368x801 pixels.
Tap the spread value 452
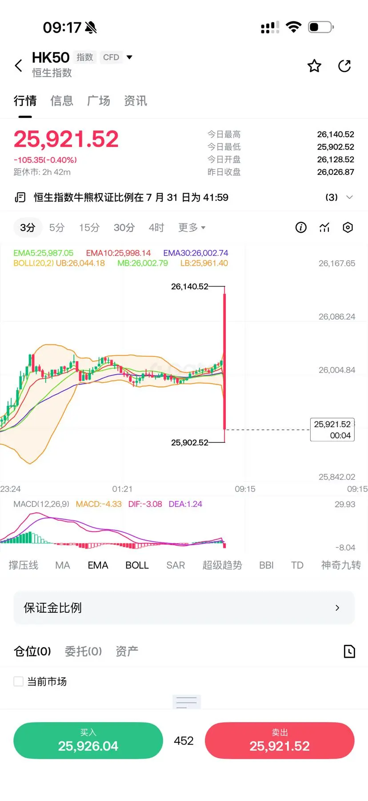[x=184, y=740]
